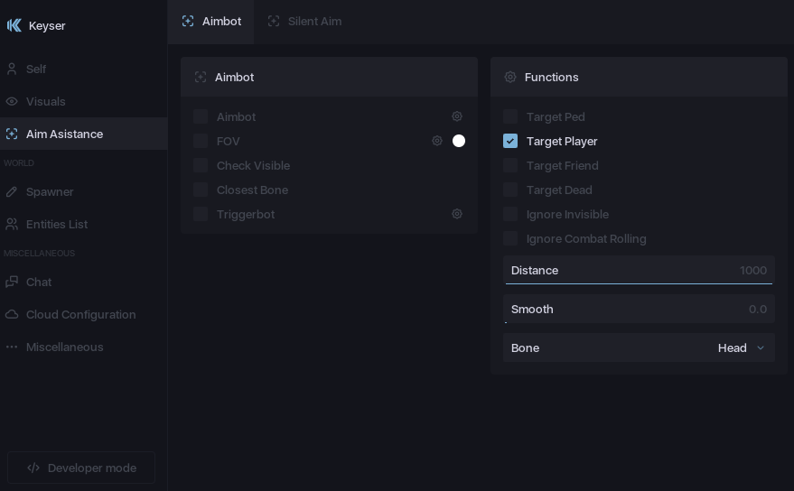Click the Distance input field

click(x=639, y=270)
